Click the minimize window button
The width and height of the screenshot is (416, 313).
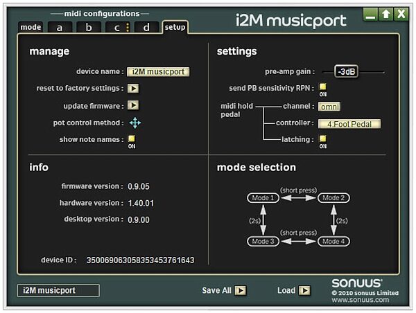(370, 15)
